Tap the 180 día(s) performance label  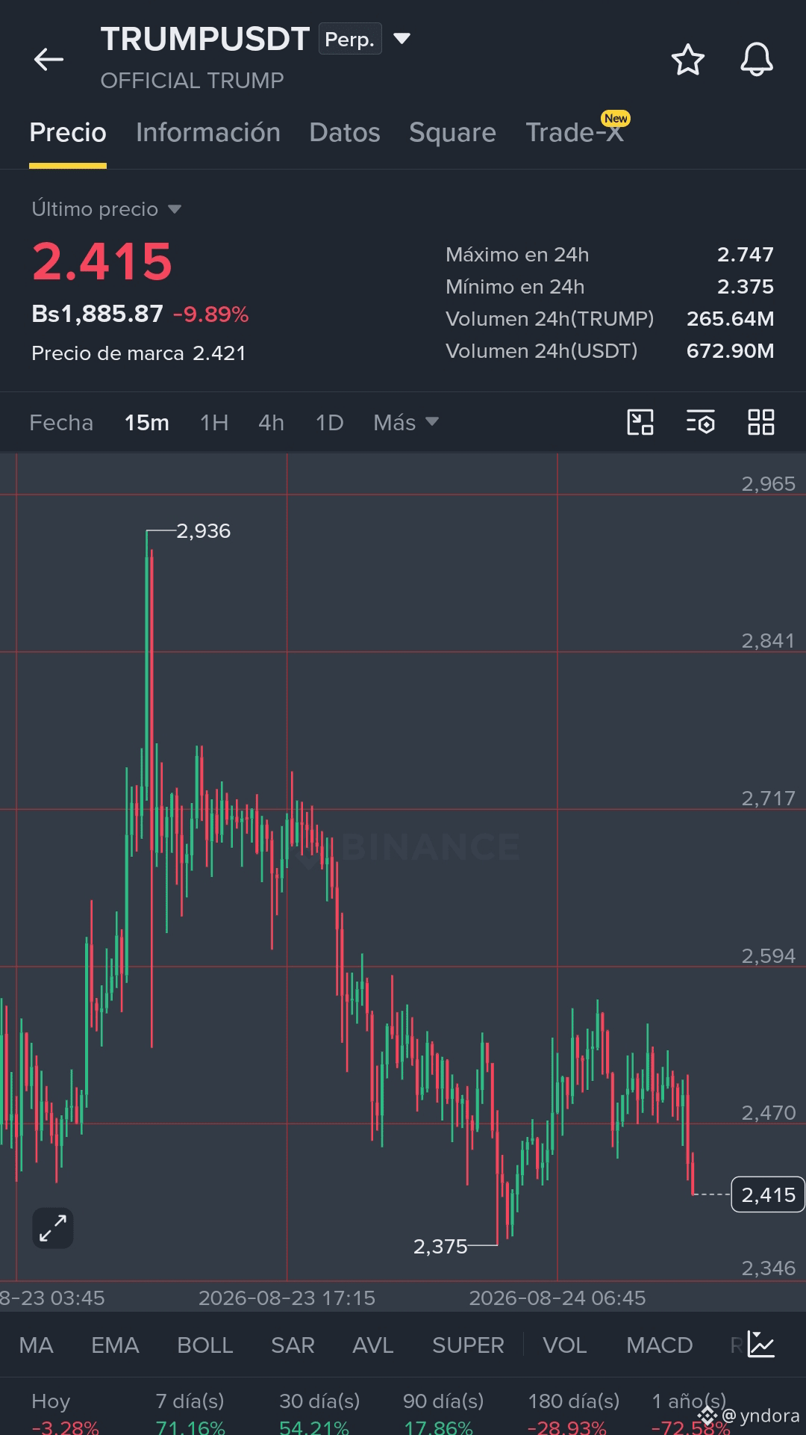(x=574, y=1401)
